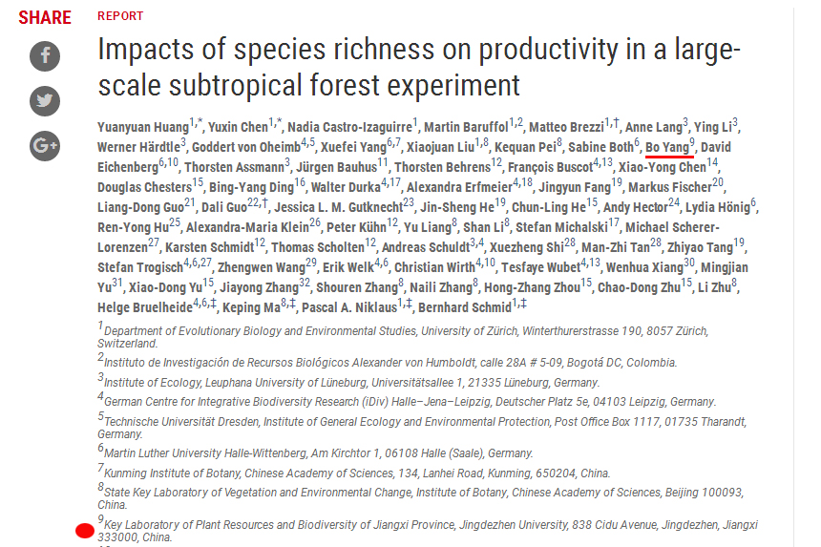821x547 pixels.
Task: Click the red SHARE heading
Action: (x=45, y=17)
